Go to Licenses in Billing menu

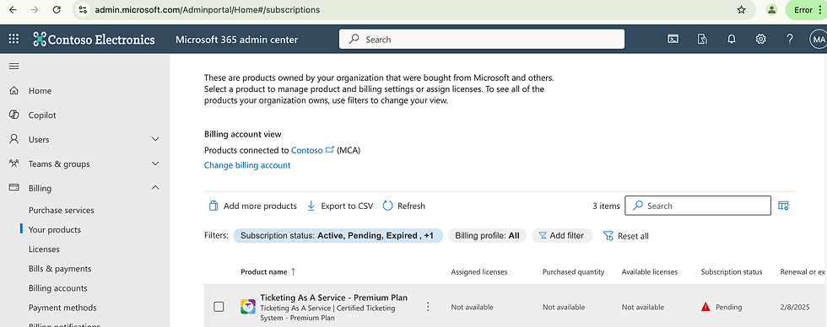coord(44,249)
